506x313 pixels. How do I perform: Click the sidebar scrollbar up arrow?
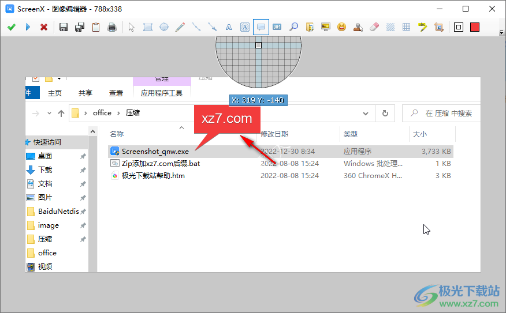[x=92, y=131]
